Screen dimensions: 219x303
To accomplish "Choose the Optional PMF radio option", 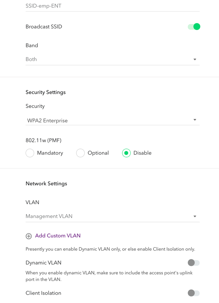I will point(80,153).
